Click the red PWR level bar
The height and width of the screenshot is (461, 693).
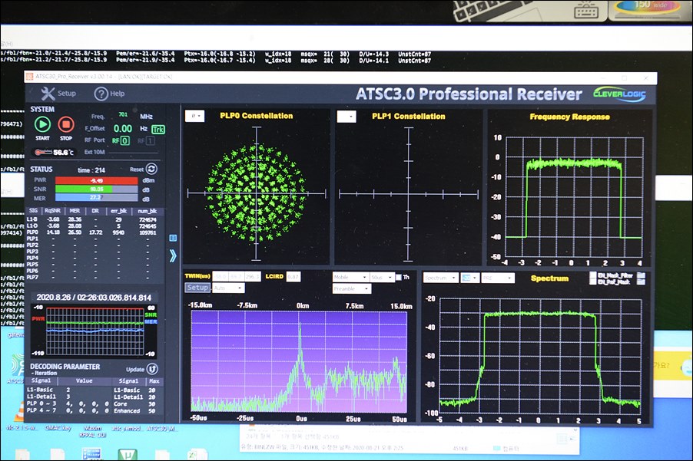click(x=96, y=180)
